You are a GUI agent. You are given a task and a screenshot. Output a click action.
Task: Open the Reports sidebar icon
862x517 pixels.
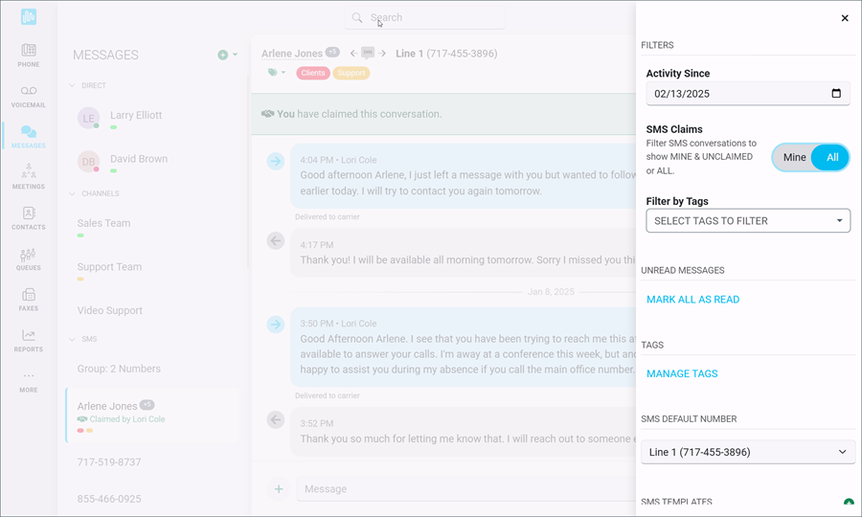tap(29, 340)
